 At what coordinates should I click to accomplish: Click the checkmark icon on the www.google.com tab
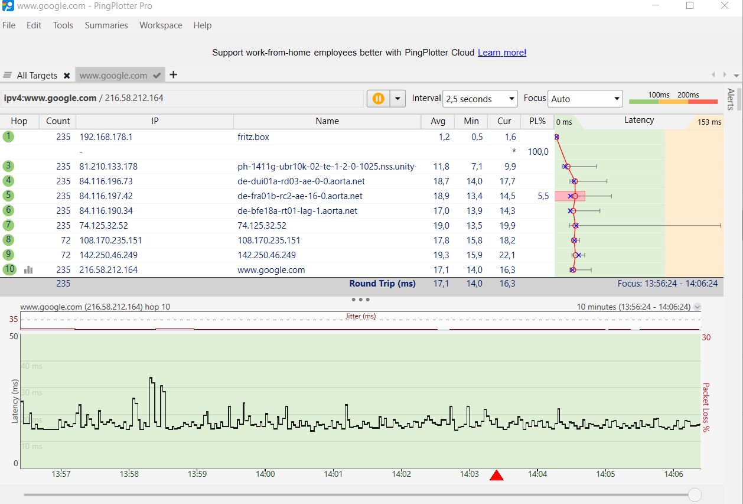click(x=156, y=75)
